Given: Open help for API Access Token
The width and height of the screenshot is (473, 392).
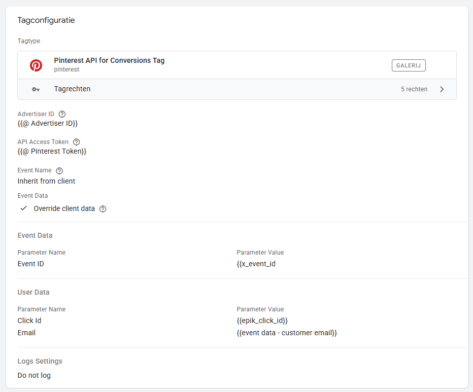Looking at the screenshot, I should pos(77,142).
